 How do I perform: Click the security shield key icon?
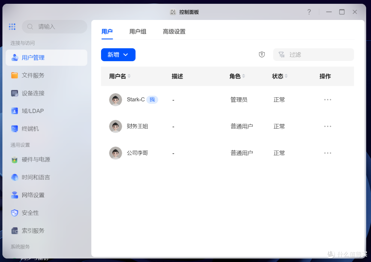coord(262,54)
